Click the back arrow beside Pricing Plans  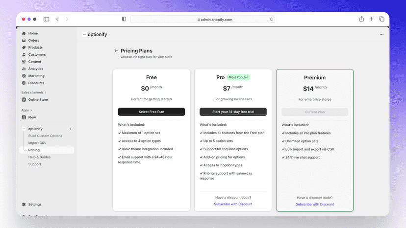(x=116, y=51)
